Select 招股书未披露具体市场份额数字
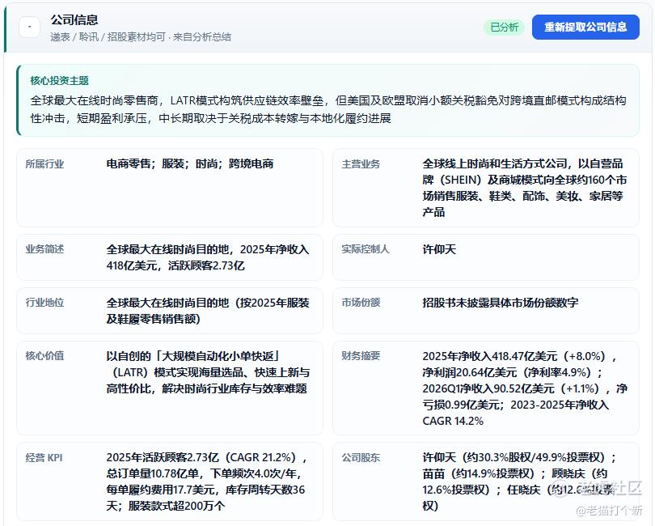Screen dimensions: 655x526 (500, 303)
